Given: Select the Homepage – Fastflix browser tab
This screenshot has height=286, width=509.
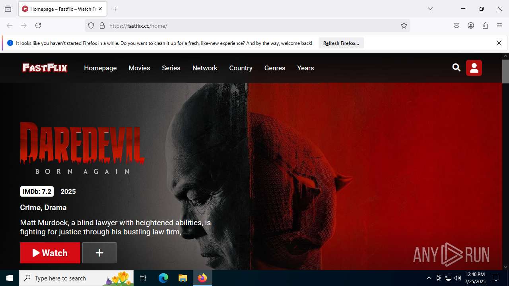Looking at the screenshot, I should 62,9.
